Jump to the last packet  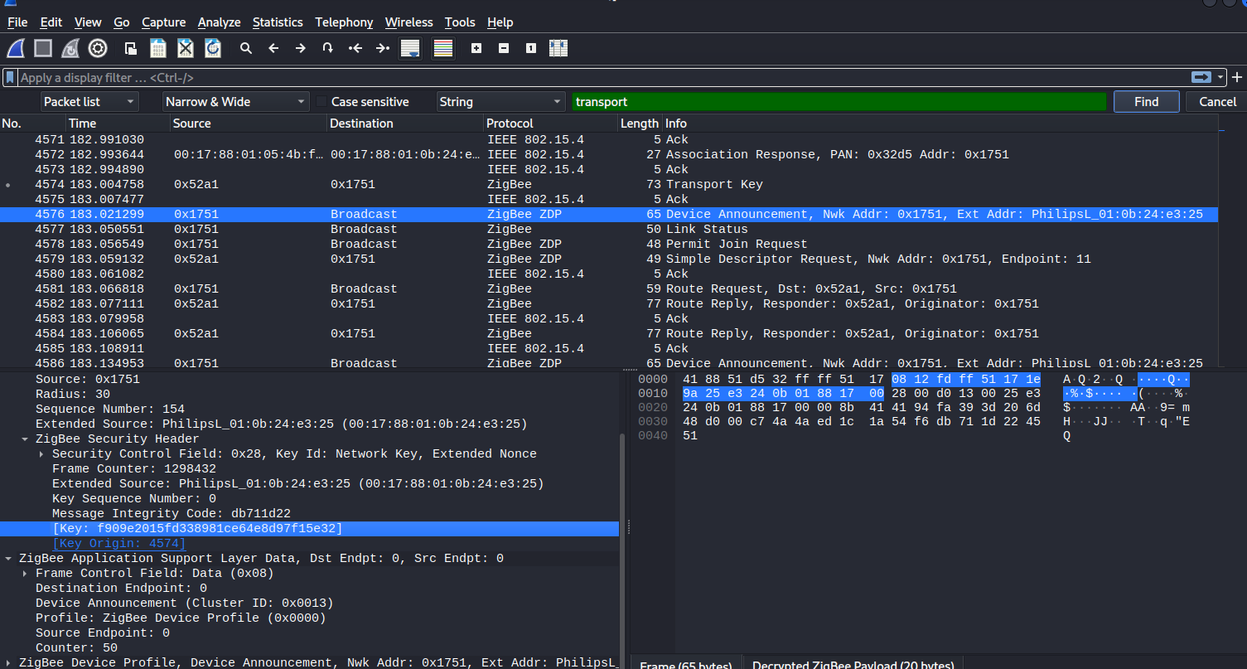[x=382, y=48]
